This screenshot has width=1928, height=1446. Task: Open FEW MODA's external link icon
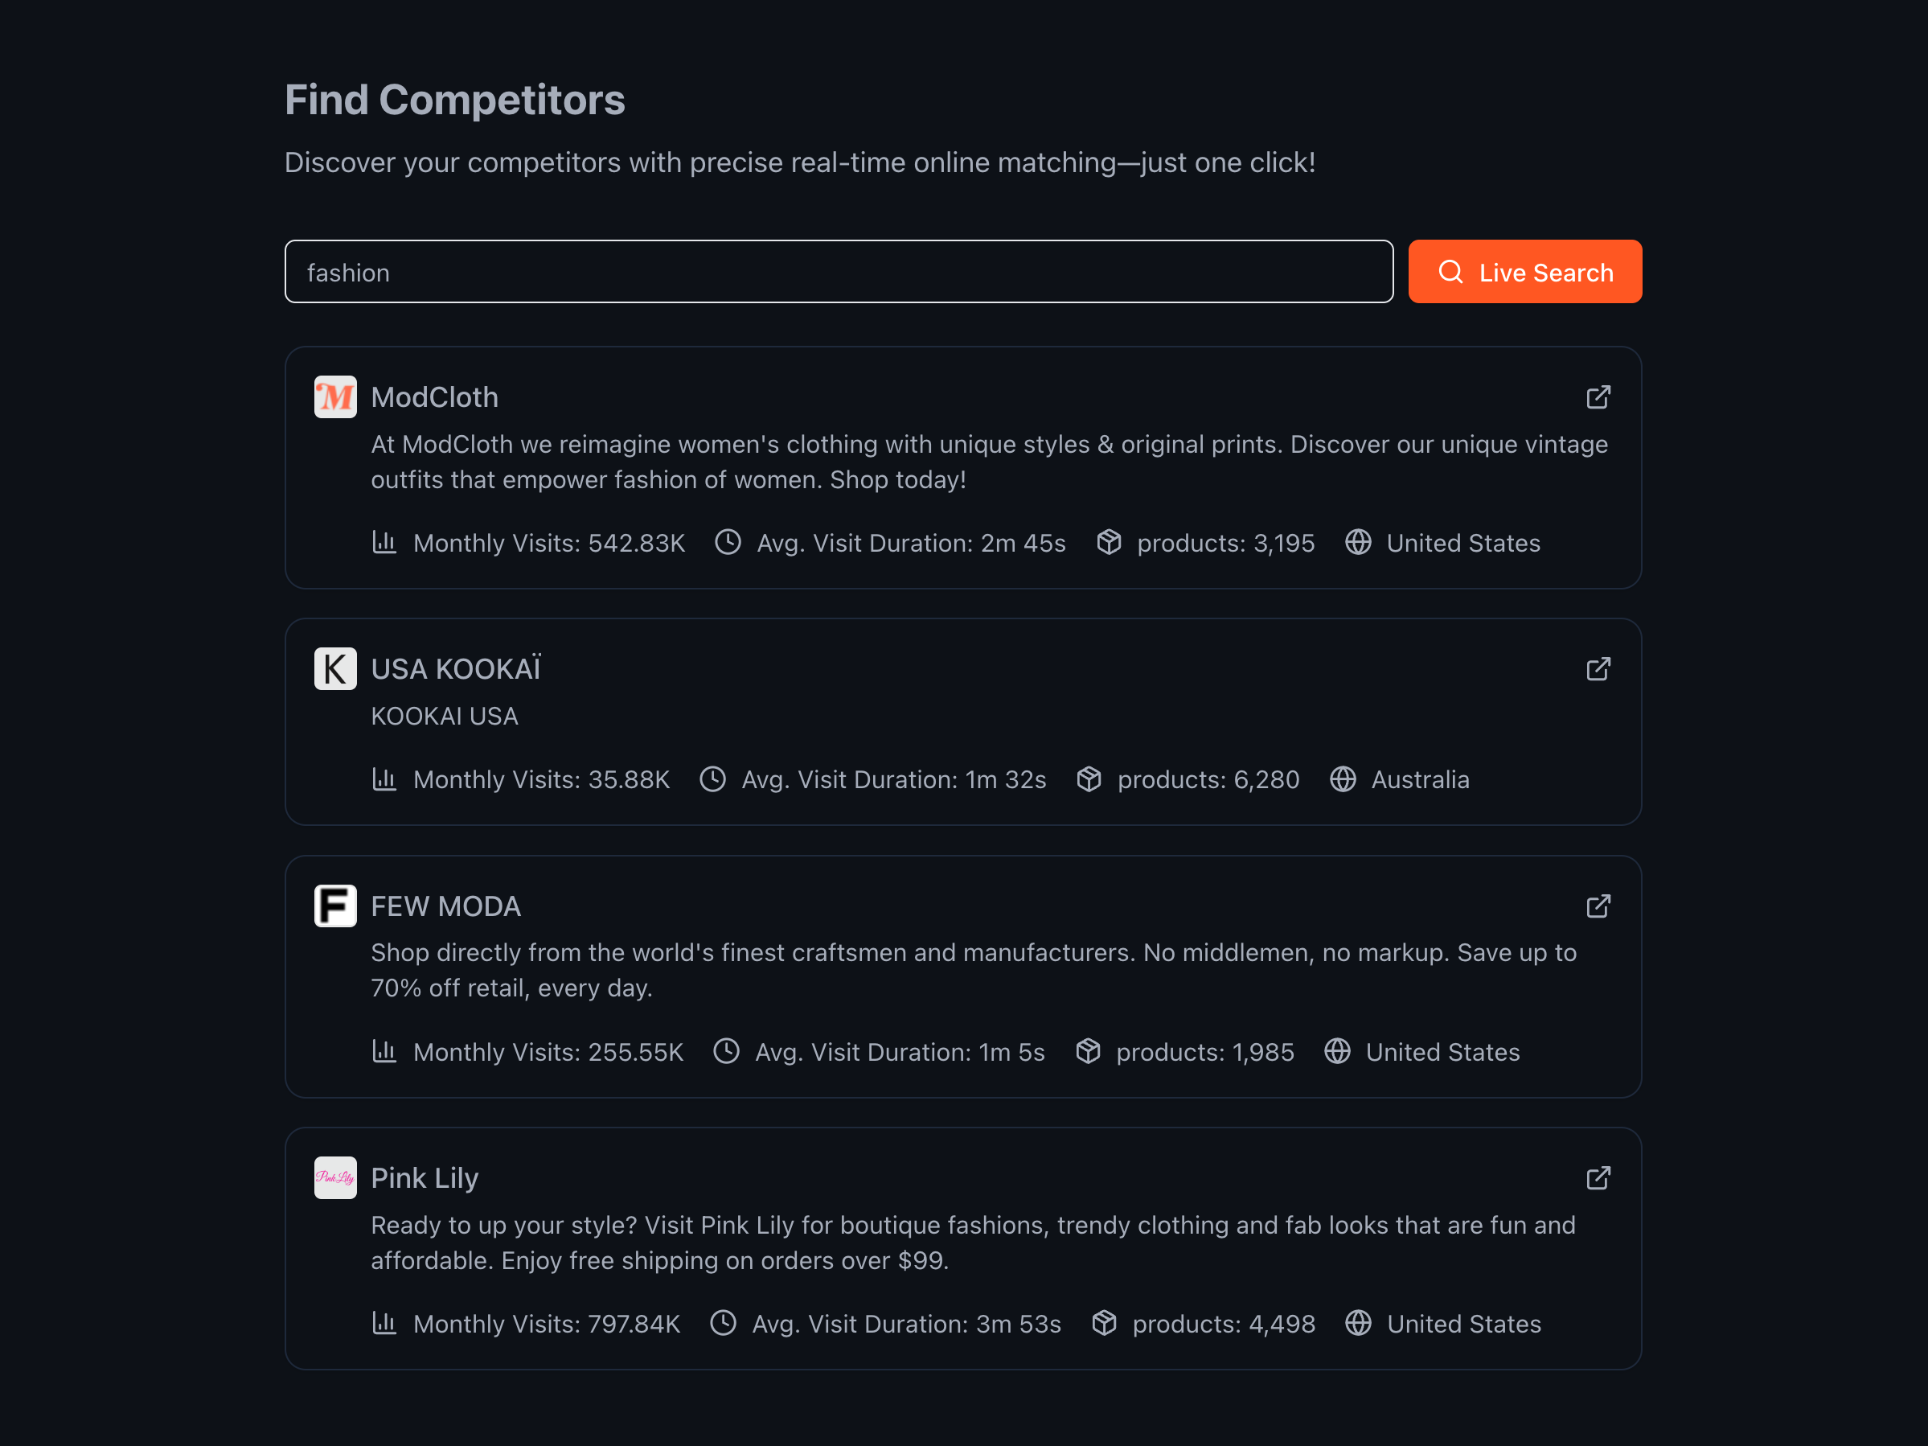coord(1598,906)
